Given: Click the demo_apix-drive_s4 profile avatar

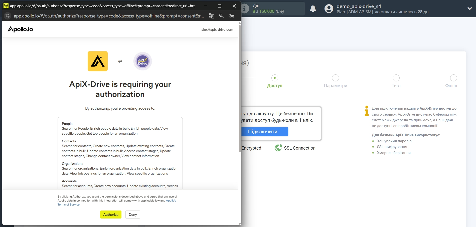Looking at the screenshot, I should click(328, 8).
